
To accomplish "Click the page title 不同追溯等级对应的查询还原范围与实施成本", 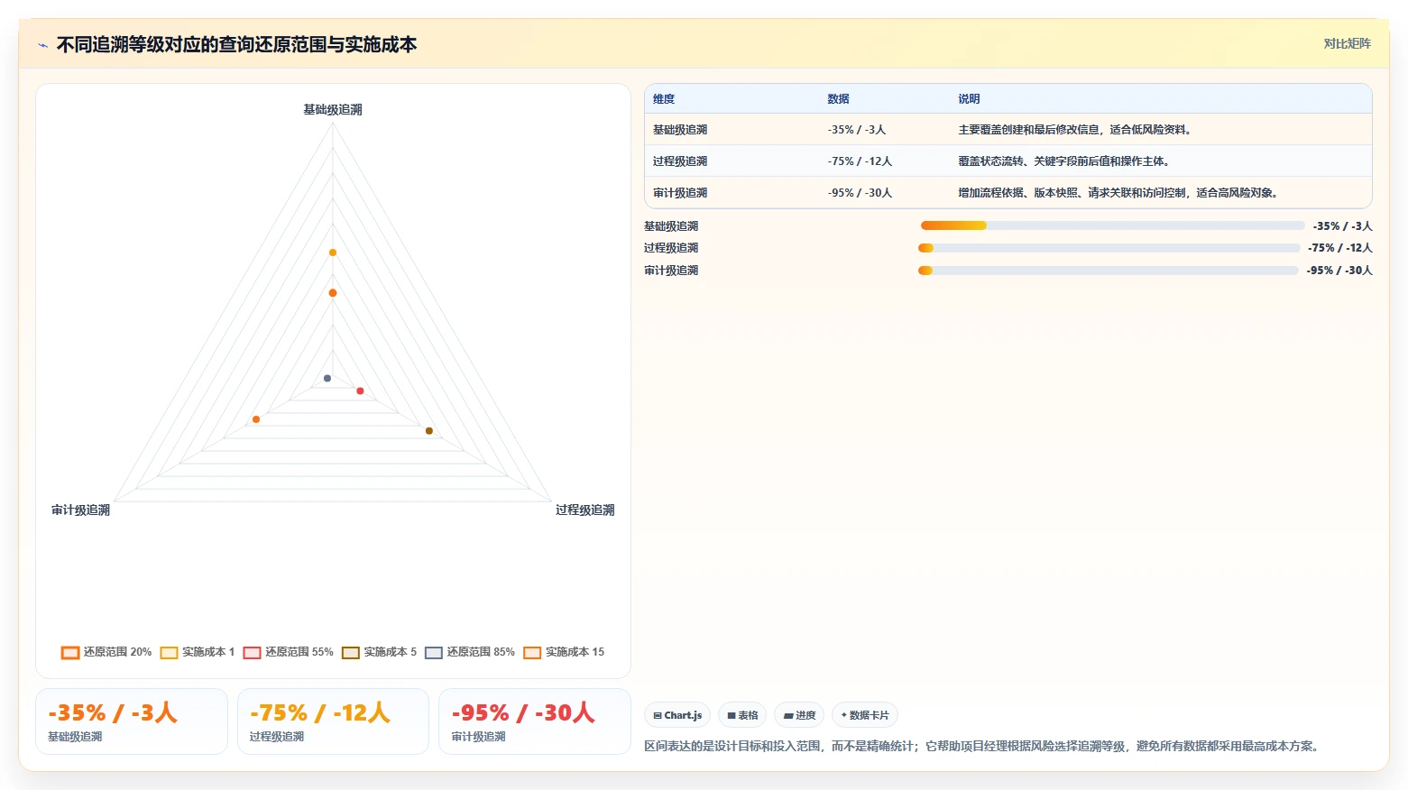I will coord(236,45).
